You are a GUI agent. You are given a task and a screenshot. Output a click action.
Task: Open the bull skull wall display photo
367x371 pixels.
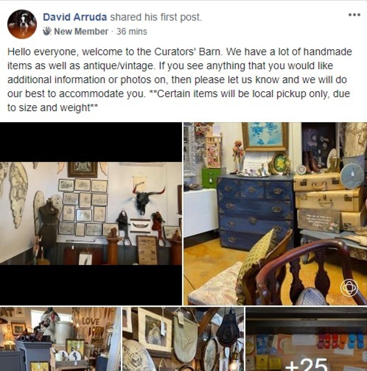(91, 214)
